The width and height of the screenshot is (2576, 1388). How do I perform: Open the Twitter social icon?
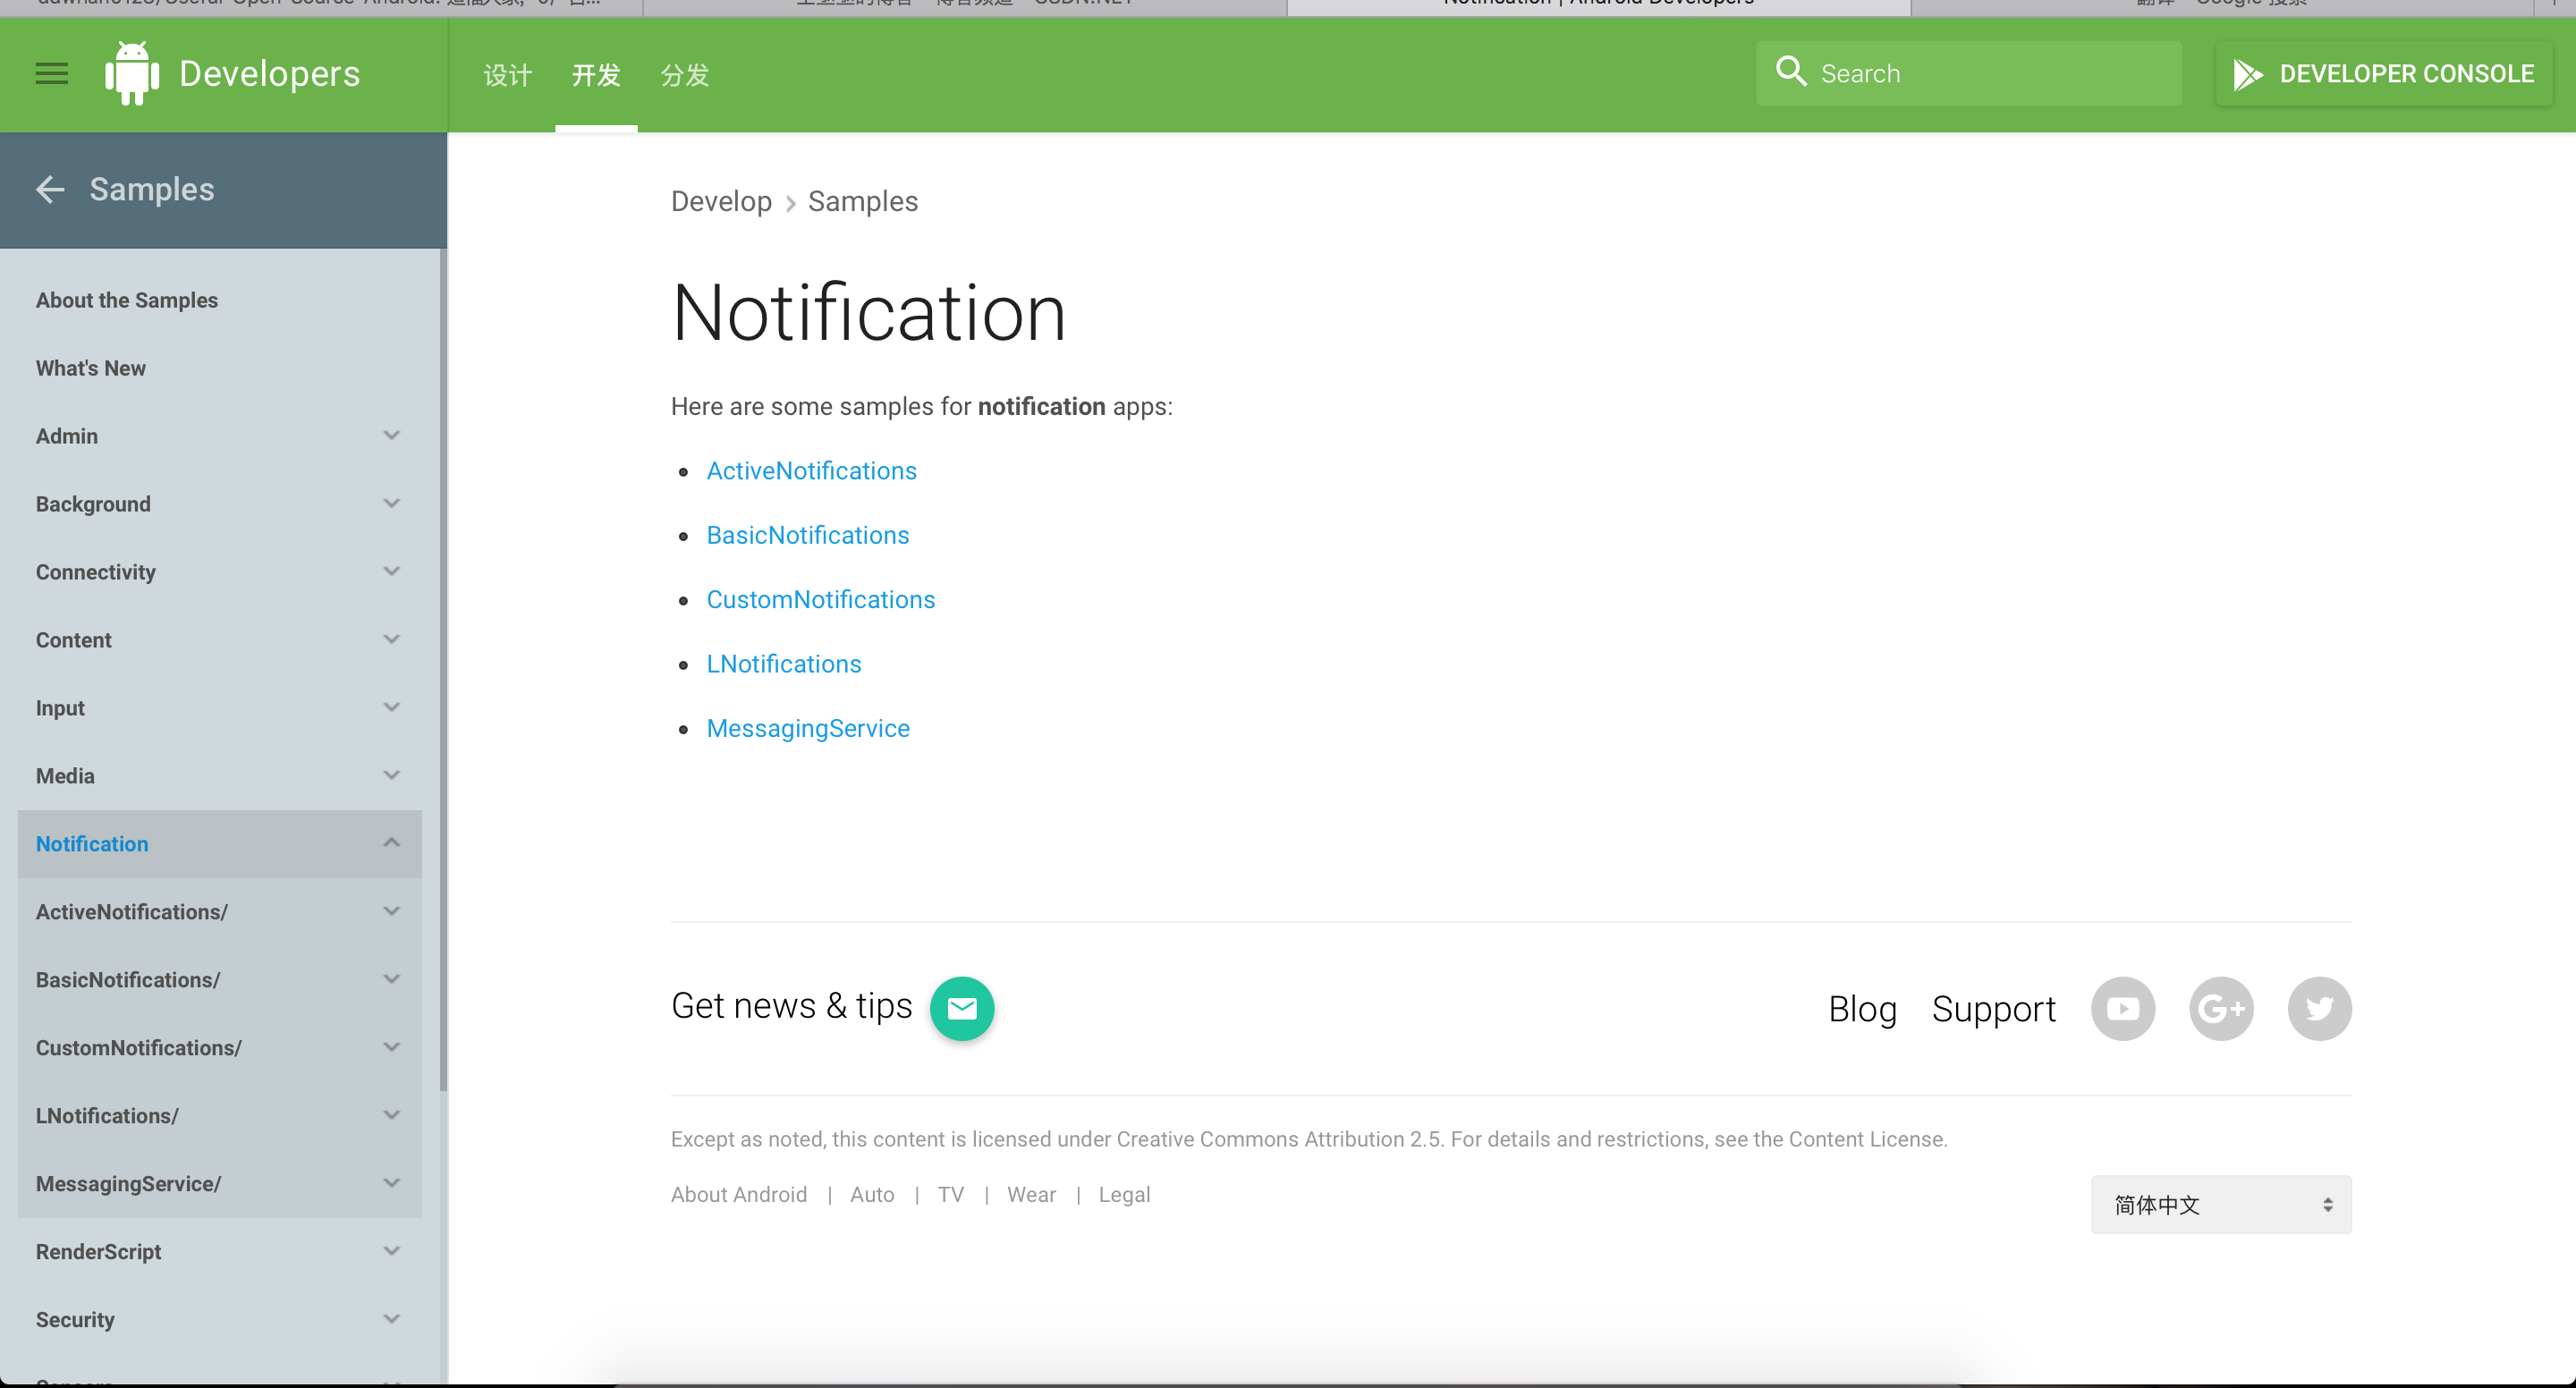pyautogui.click(x=2318, y=1008)
